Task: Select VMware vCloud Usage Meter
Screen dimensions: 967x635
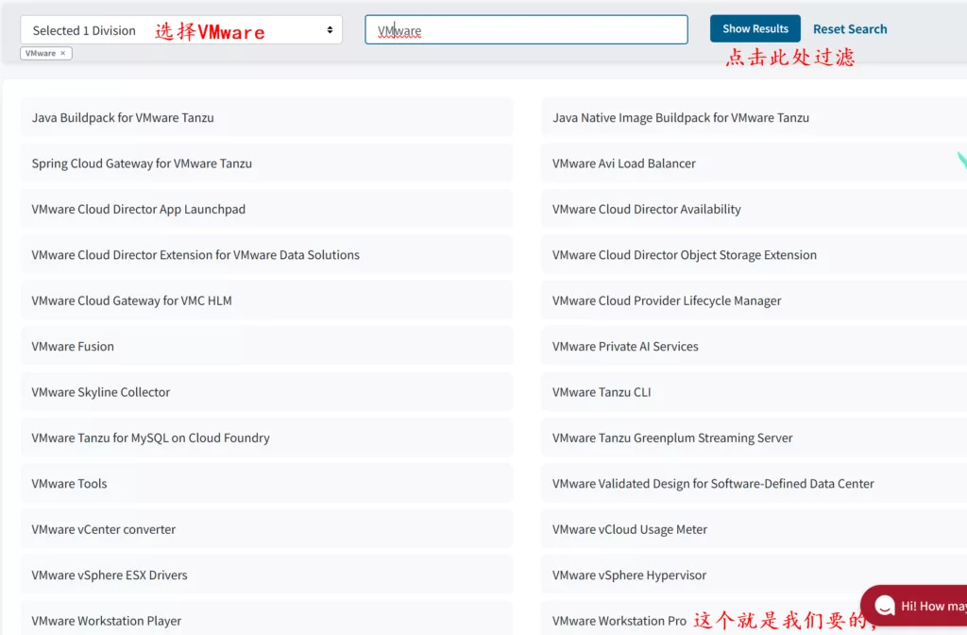Action: [x=630, y=530]
